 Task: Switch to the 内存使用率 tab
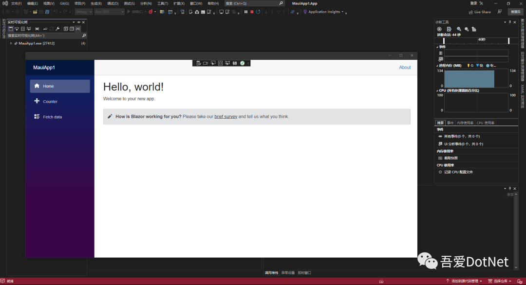point(465,123)
